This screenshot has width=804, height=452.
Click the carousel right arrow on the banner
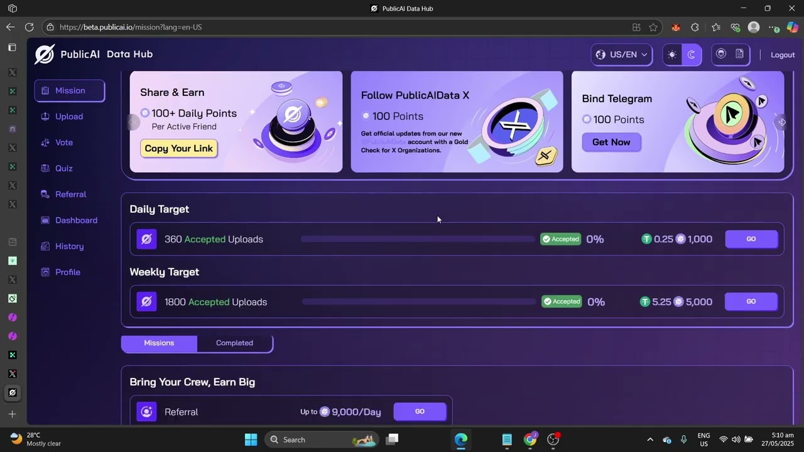tap(782, 122)
